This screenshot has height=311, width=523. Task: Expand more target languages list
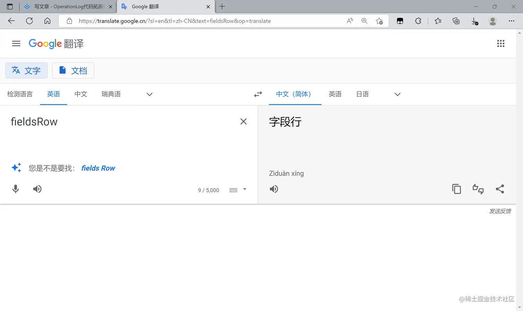pos(397,94)
